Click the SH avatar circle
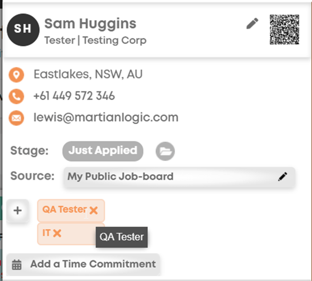 pyautogui.click(x=23, y=30)
